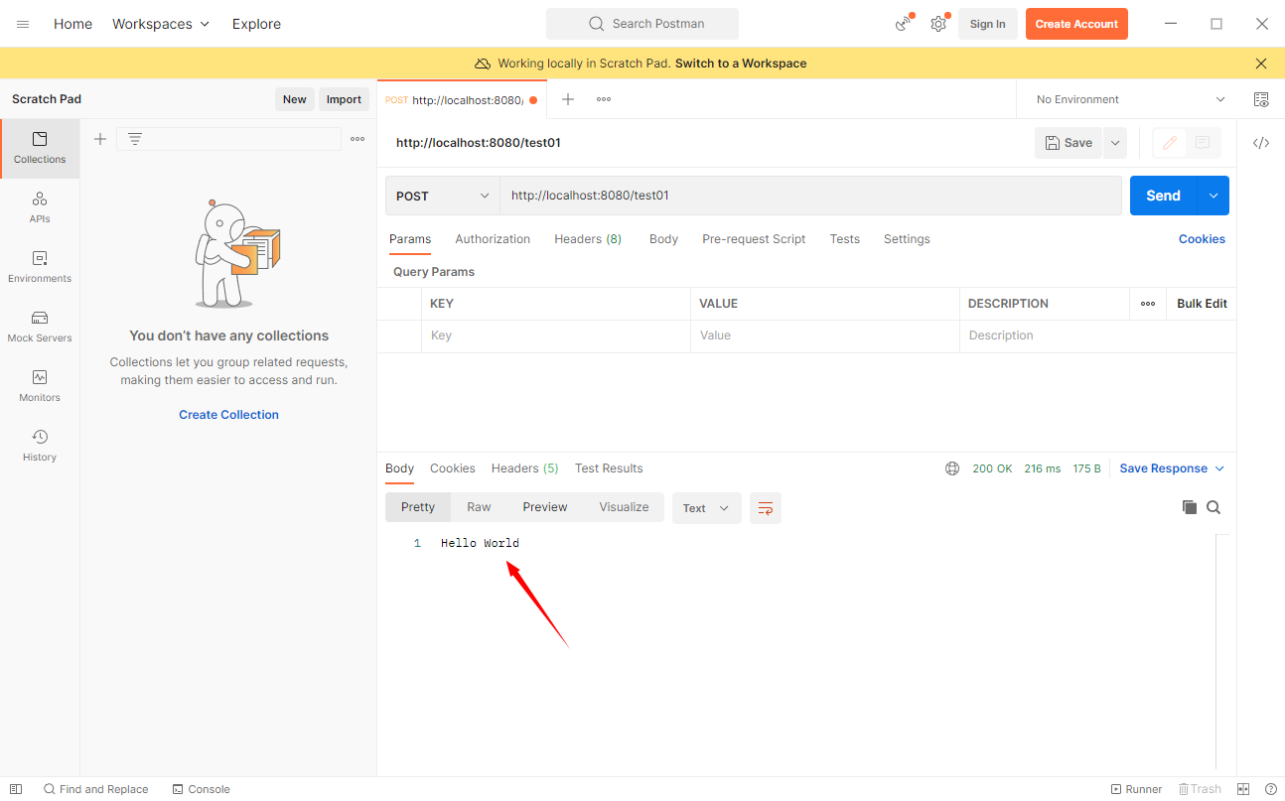
Task: Click the capture requests satellite icon
Action: 904,24
